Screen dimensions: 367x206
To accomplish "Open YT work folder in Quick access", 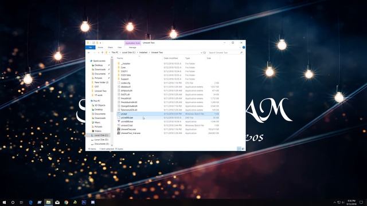I will 98,95.
